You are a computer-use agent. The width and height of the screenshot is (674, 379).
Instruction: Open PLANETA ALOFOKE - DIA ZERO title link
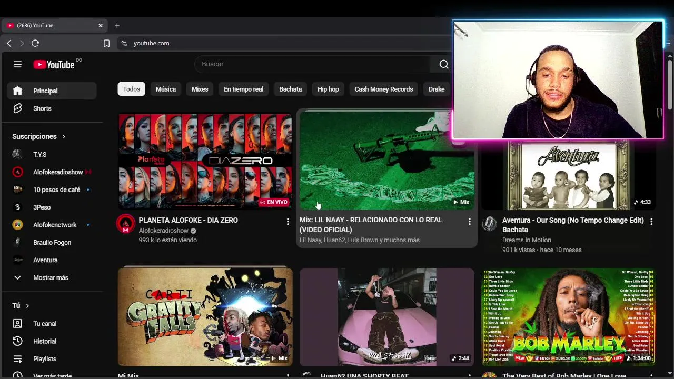188,220
